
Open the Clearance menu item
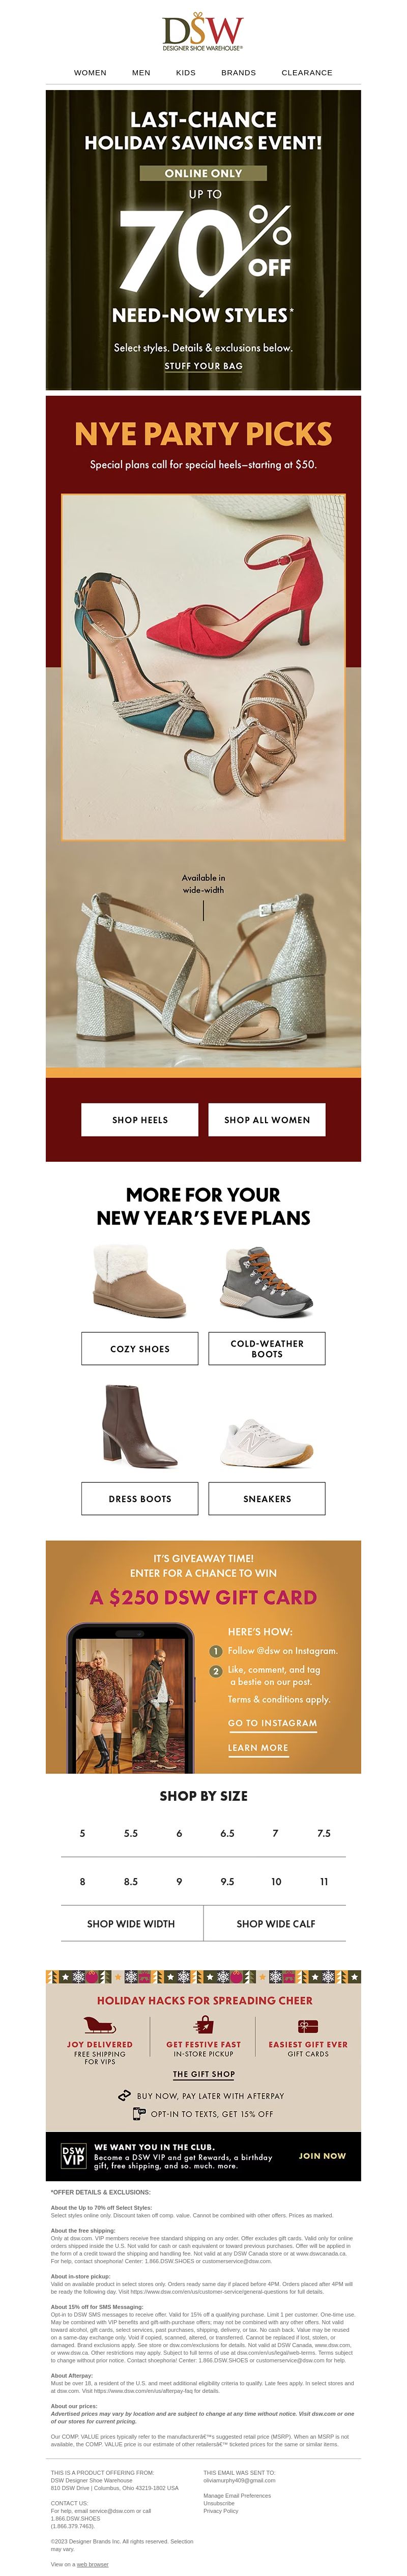307,73
